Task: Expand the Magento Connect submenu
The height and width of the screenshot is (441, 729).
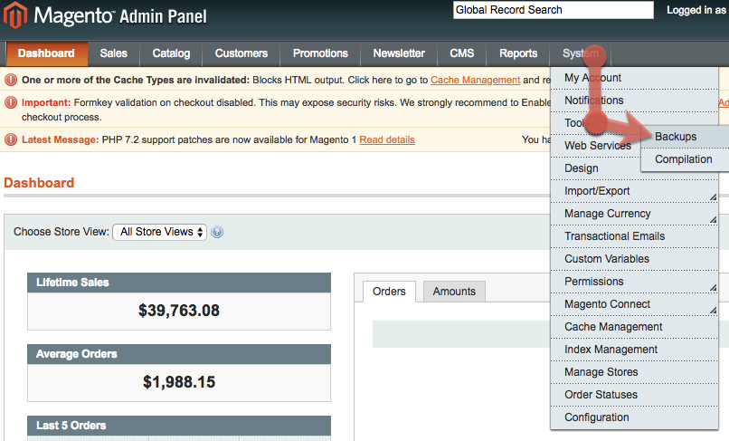Action: pyautogui.click(x=633, y=304)
